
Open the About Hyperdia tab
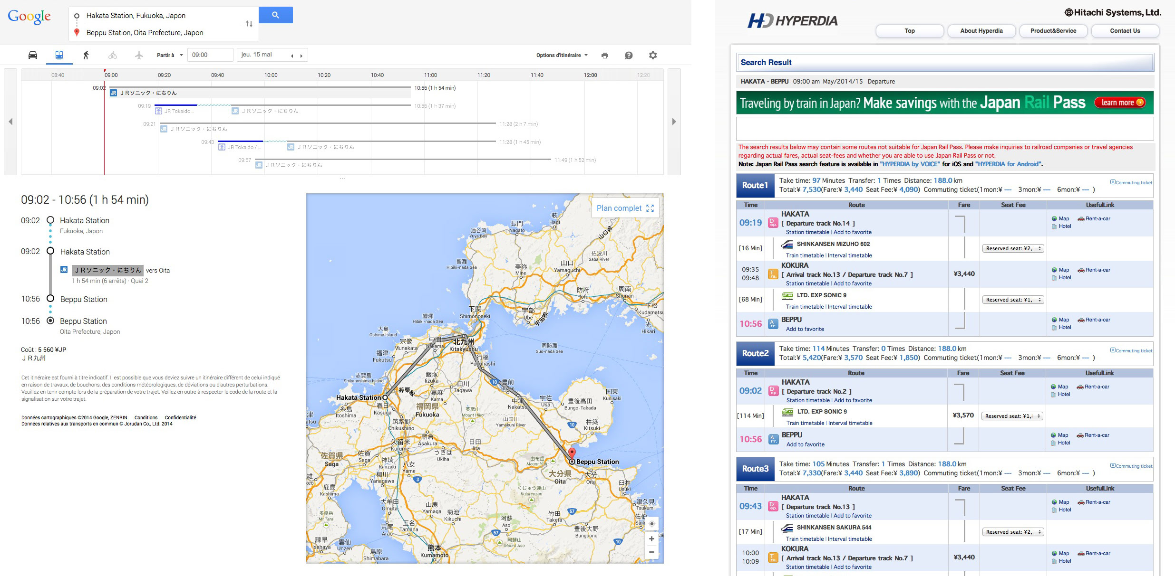981,31
